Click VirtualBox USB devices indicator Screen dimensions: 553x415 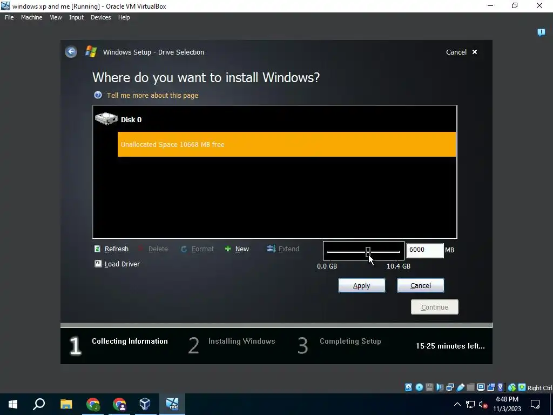461,387
